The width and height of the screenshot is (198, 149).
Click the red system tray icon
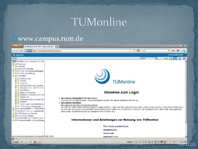(x=165, y=142)
